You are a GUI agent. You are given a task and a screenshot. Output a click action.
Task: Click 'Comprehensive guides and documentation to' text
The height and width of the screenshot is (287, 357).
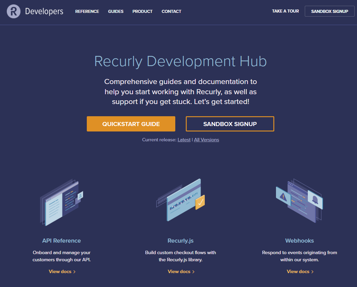click(181, 81)
